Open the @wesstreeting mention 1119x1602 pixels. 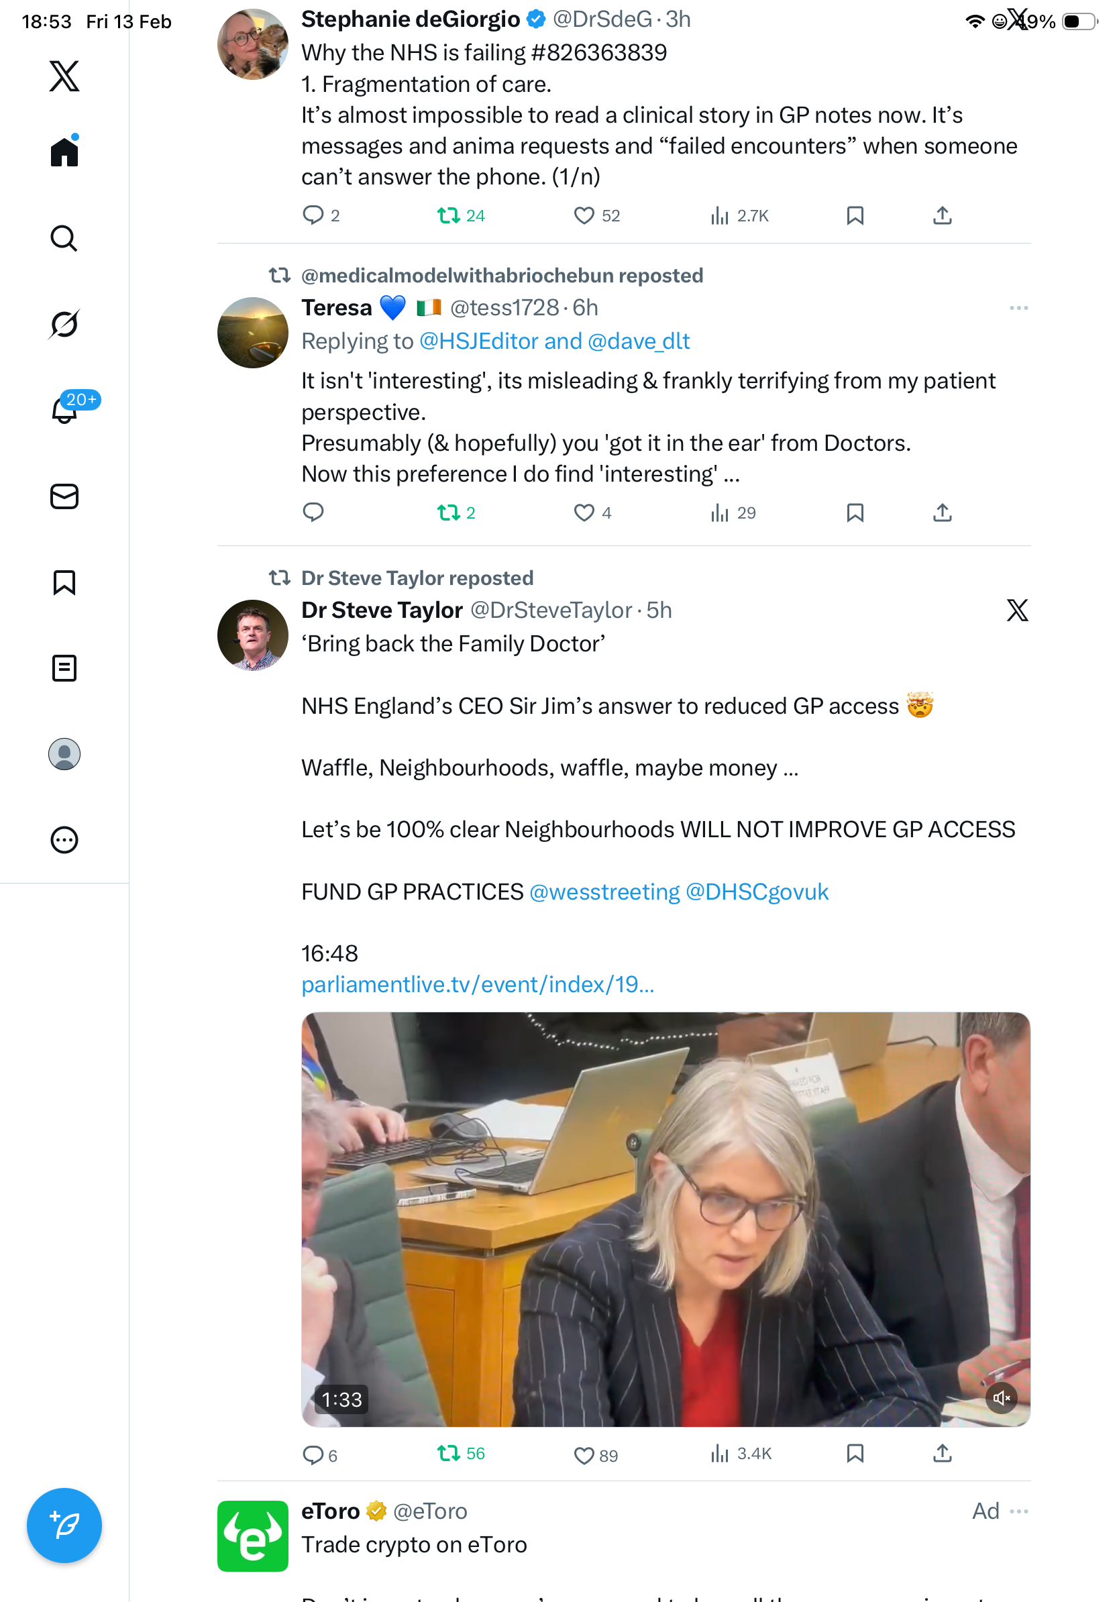[604, 892]
